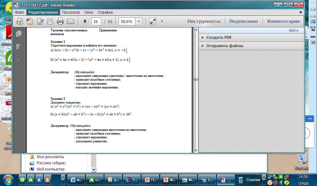Image resolution: width=317 pixels, height=186 pixels.
Task: Switch to the Word taskbar button
Action: (x=76, y=180)
